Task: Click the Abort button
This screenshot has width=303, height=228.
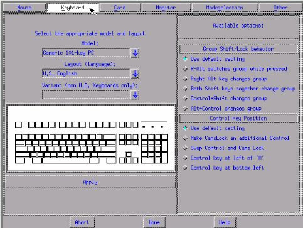Action: point(82,222)
